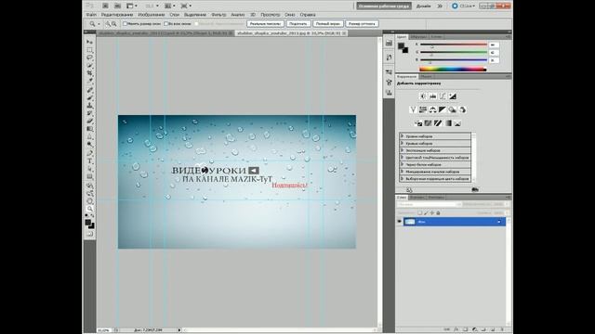
Task: Select 'Основная рабочая среда' workspace button
Action: [x=384, y=6]
